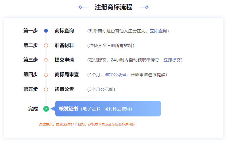Follow the 绑定公众号 link
The image size is (227, 141).
115,75
